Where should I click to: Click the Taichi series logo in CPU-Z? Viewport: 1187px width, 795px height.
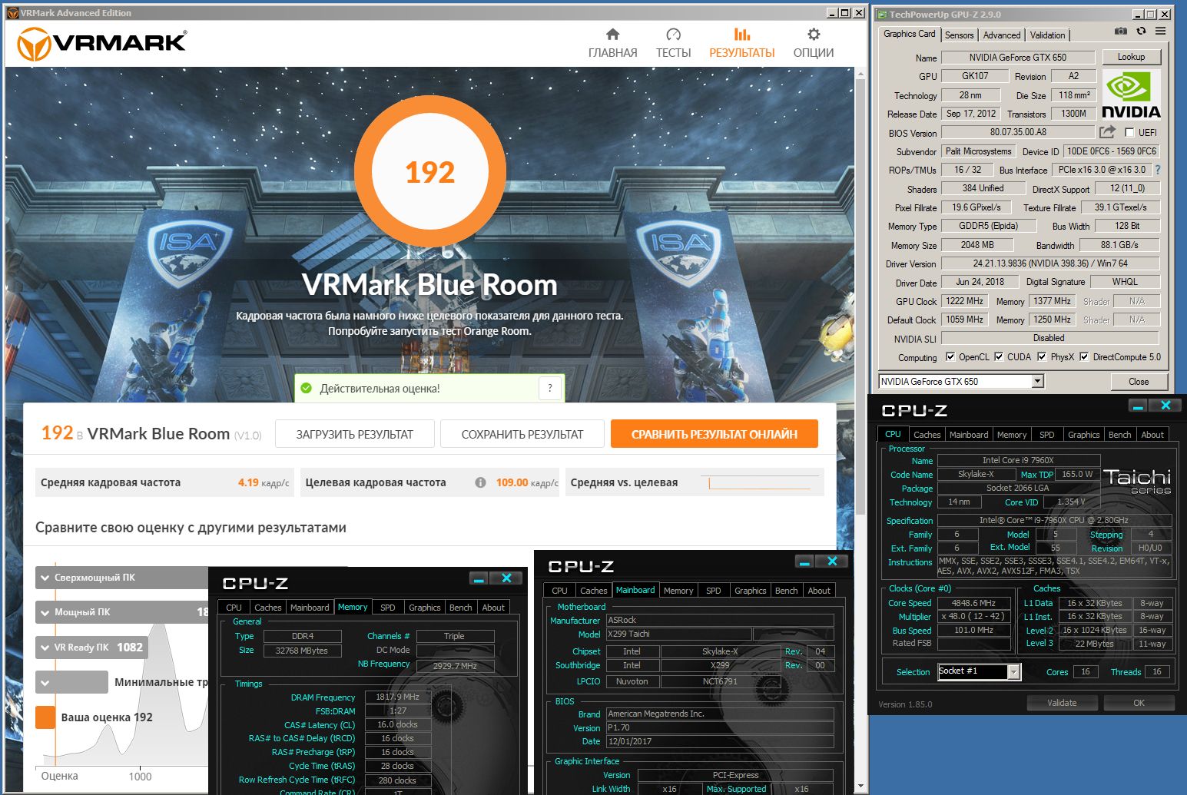coord(1137,481)
